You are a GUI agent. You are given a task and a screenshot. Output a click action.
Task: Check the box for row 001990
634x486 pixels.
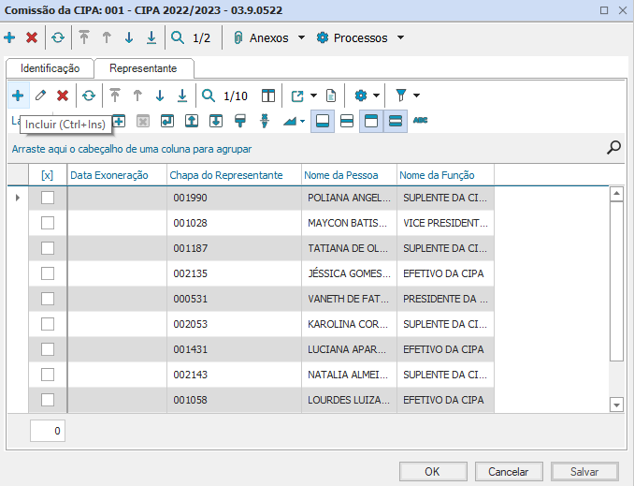(48, 198)
